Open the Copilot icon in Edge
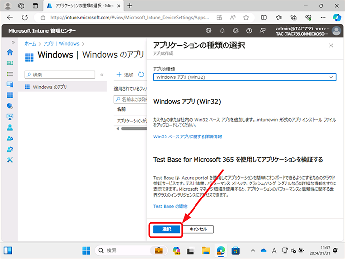Viewport: 345px width, 259px height. (x=337, y=17)
